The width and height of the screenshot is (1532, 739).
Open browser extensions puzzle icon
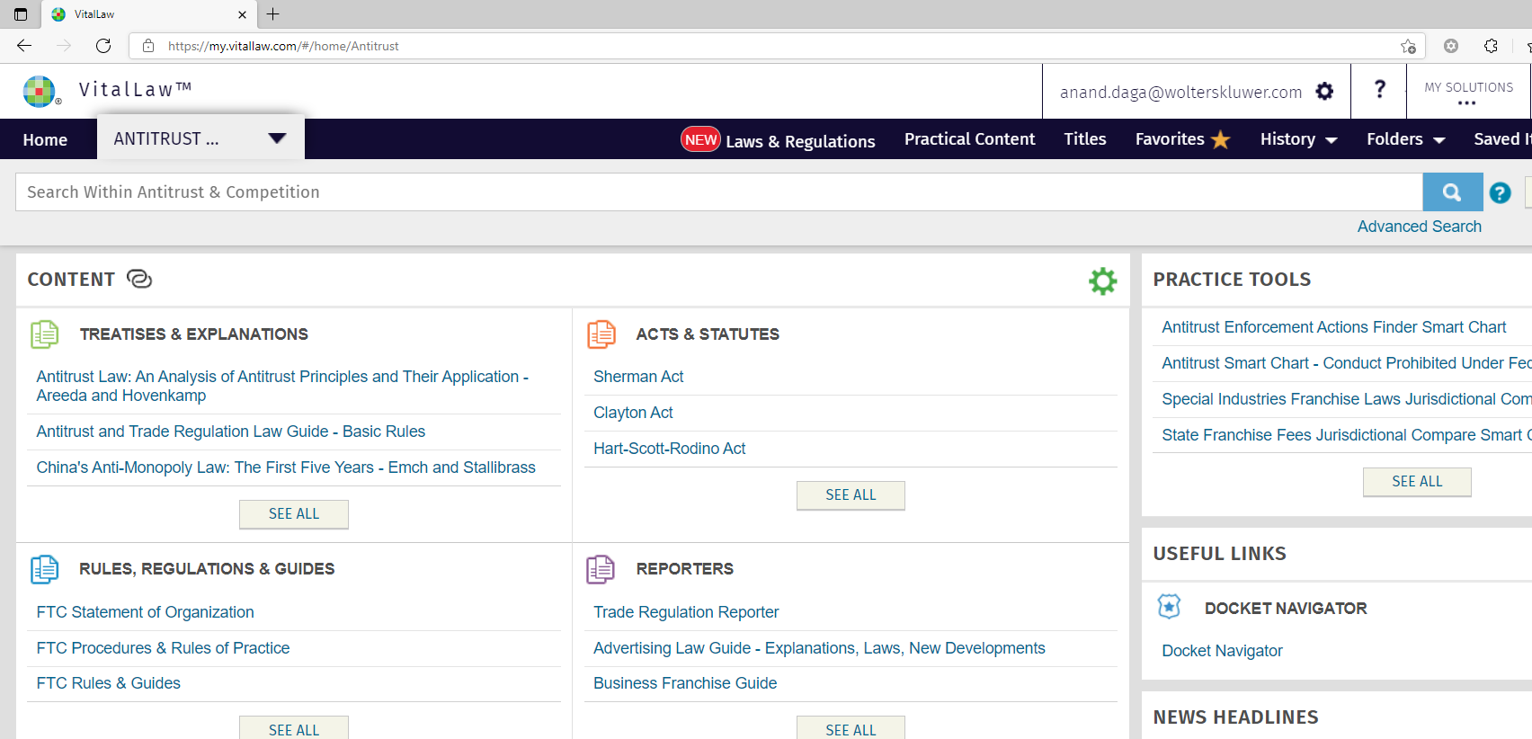point(1491,46)
